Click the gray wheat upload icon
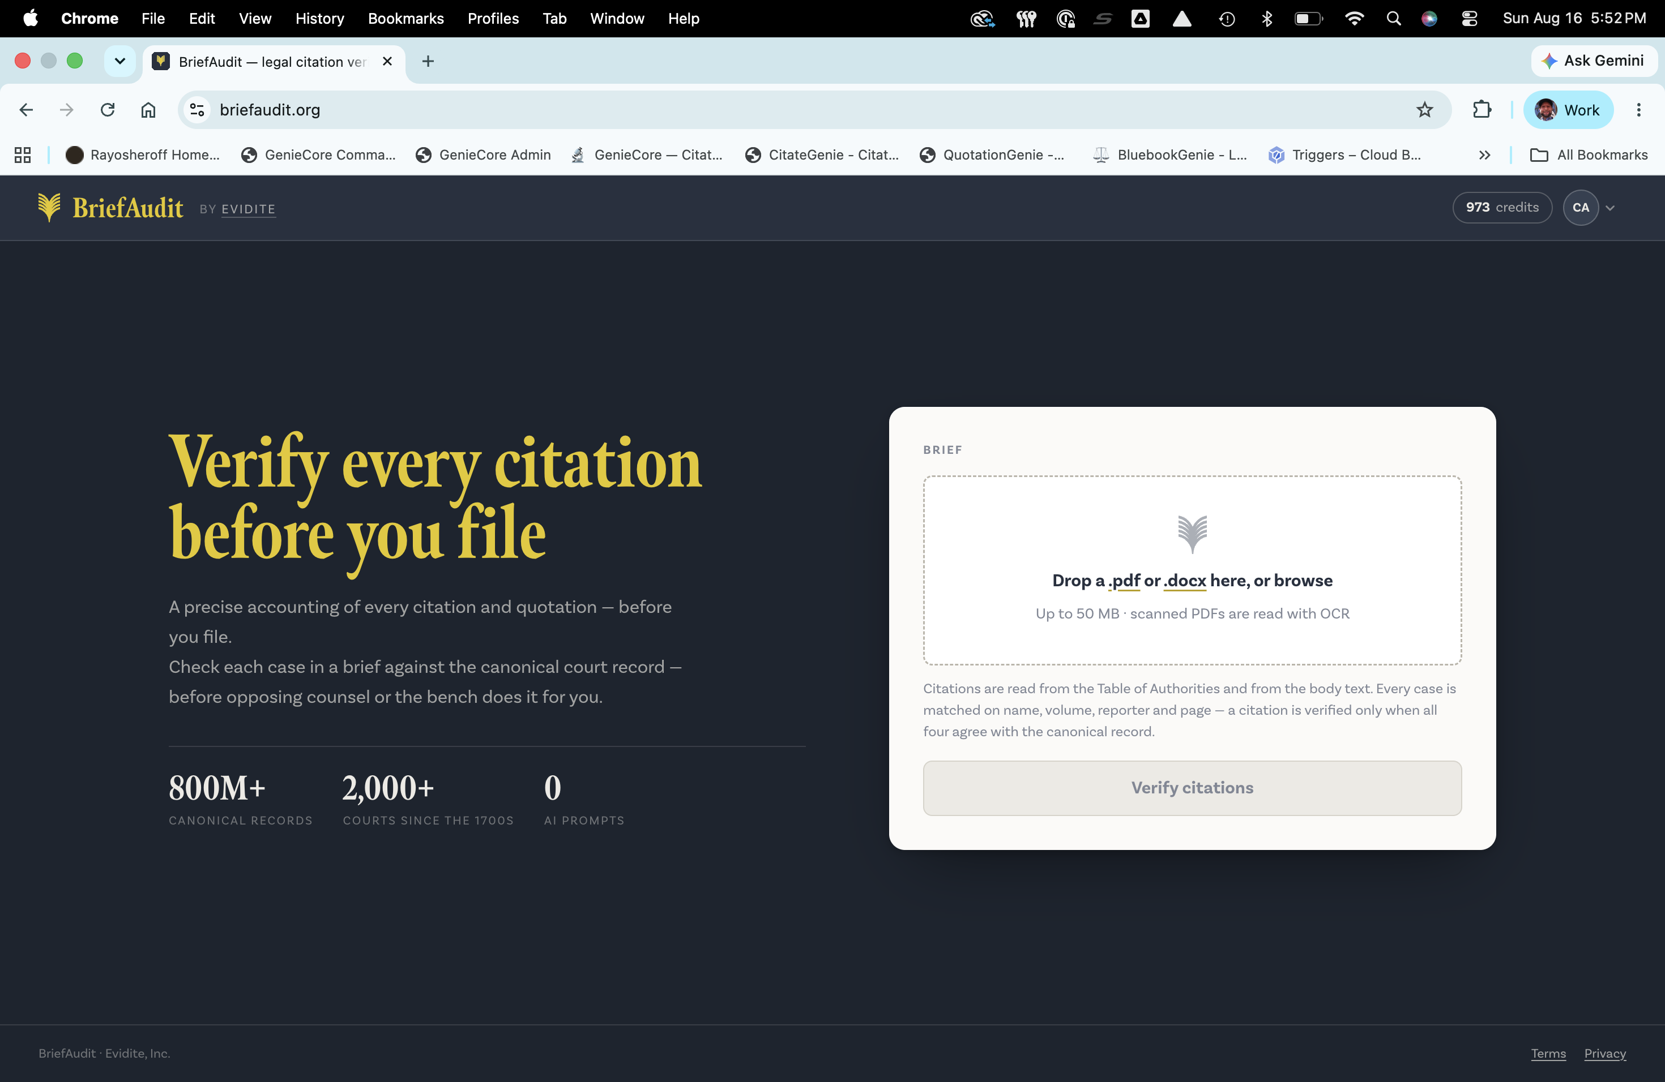 [x=1192, y=534]
